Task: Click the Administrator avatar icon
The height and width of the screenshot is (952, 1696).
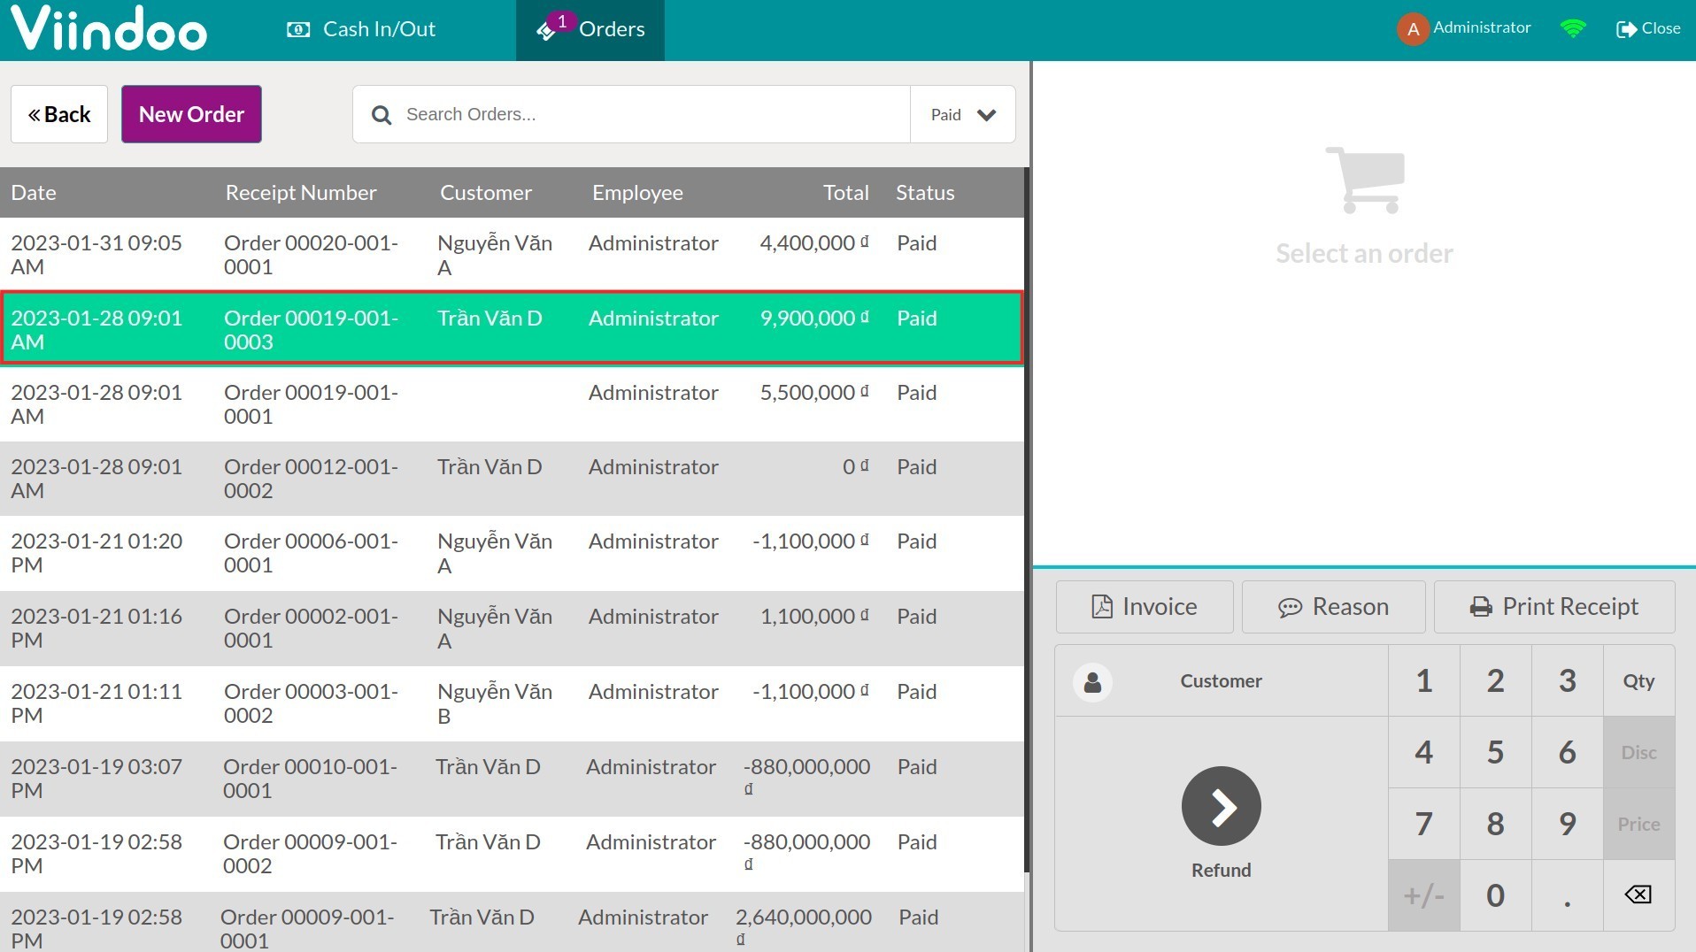Action: tap(1413, 29)
